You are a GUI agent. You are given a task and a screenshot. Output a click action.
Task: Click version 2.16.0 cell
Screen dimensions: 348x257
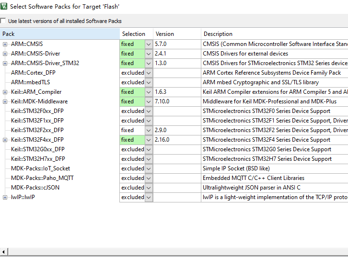(177, 140)
